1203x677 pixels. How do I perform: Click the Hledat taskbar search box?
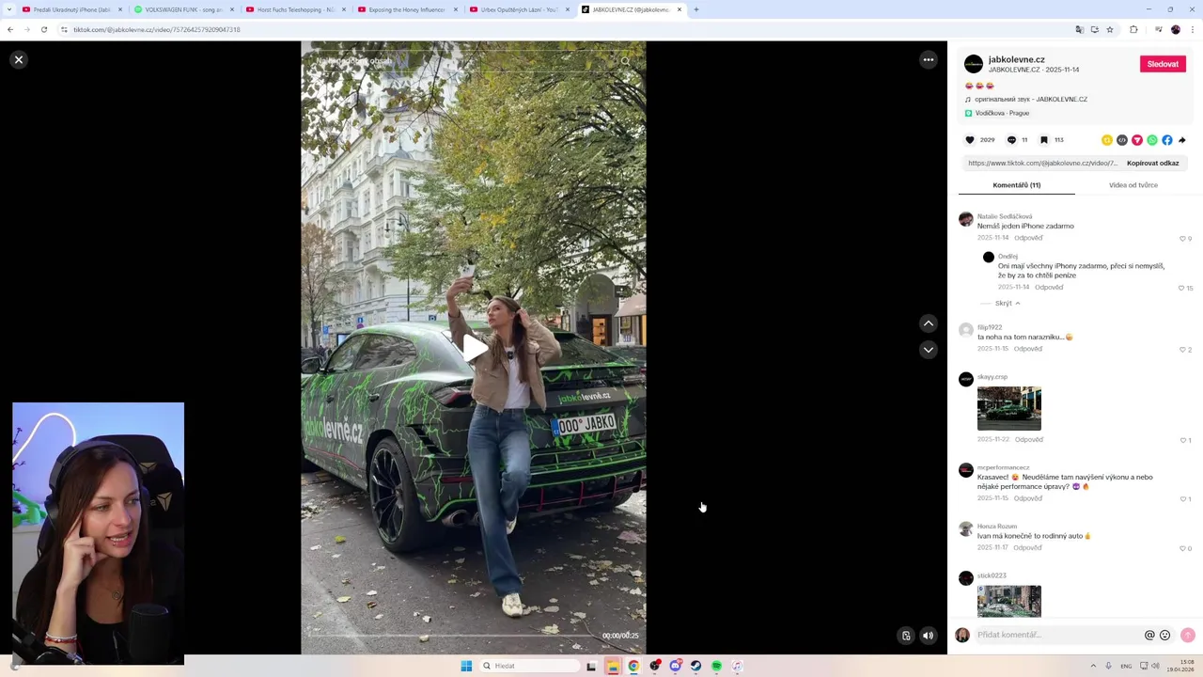click(529, 666)
